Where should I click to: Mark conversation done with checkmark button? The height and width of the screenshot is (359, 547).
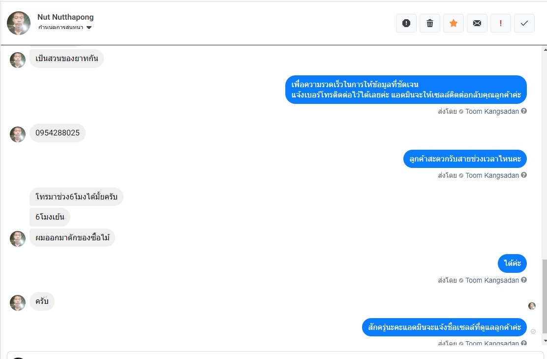point(524,23)
